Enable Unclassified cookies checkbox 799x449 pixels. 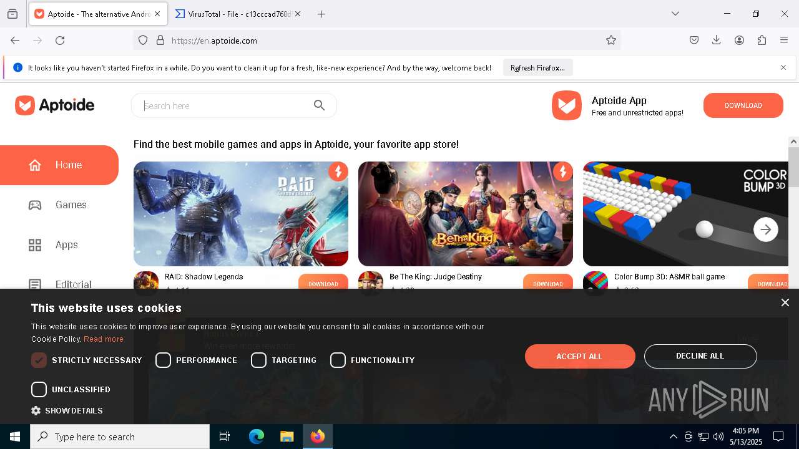pyautogui.click(x=39, y=390)
